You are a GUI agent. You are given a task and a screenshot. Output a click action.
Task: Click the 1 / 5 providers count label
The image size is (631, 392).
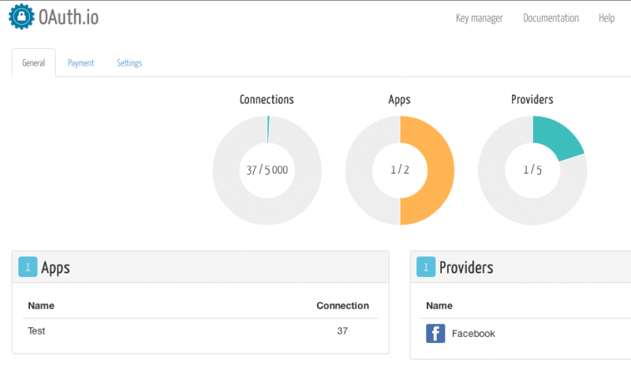[x=532, y=170]
